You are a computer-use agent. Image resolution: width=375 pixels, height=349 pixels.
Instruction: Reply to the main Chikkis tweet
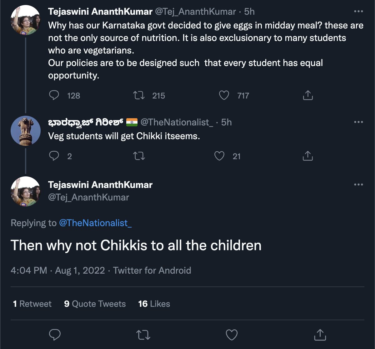point(55,335)
